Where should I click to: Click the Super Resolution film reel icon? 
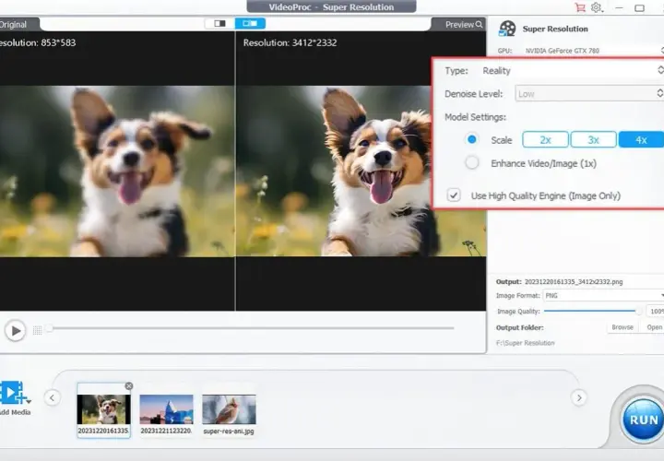point(507,29)
